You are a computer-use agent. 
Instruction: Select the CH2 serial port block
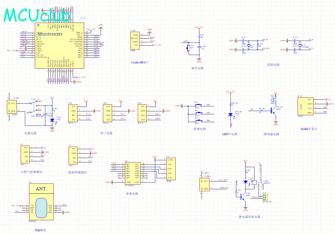(107, 113)
